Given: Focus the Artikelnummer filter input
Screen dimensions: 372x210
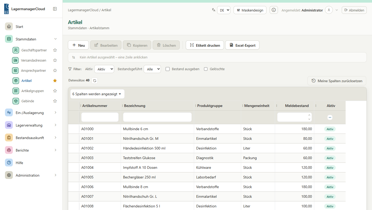Looking at the screenshot, I should tap(100, 117).
